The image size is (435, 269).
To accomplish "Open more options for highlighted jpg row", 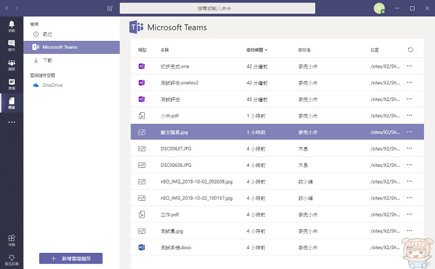I will click(x=410, y=132).
